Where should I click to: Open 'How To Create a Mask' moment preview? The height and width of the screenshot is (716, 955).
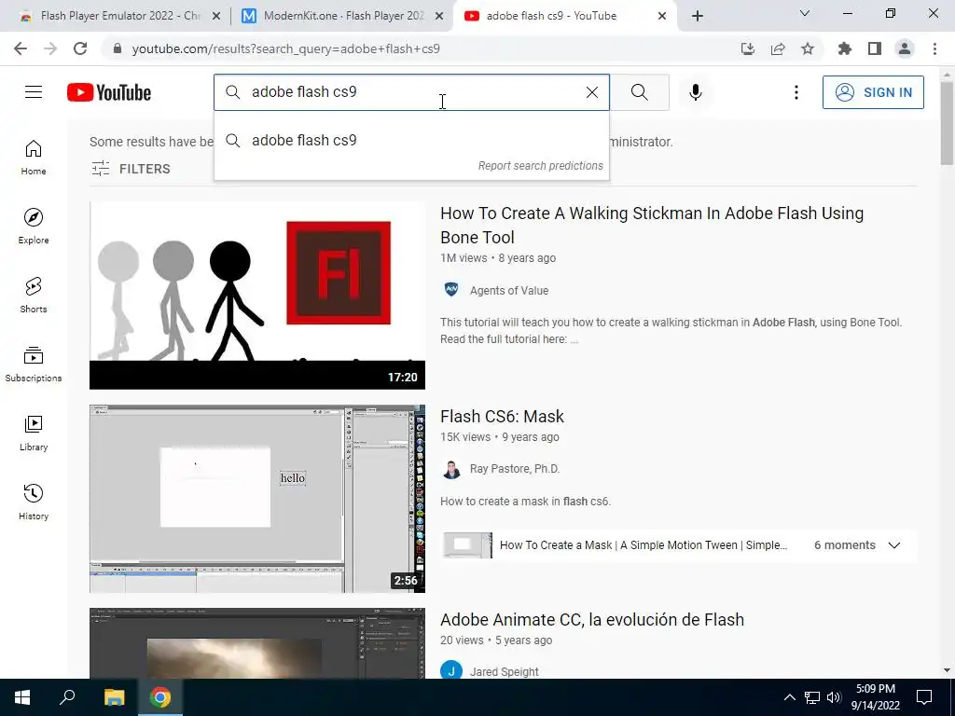pos(468,544)
